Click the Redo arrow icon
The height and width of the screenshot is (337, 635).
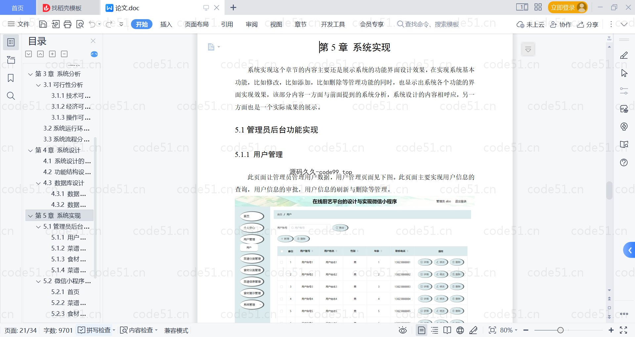coord(109,24)
